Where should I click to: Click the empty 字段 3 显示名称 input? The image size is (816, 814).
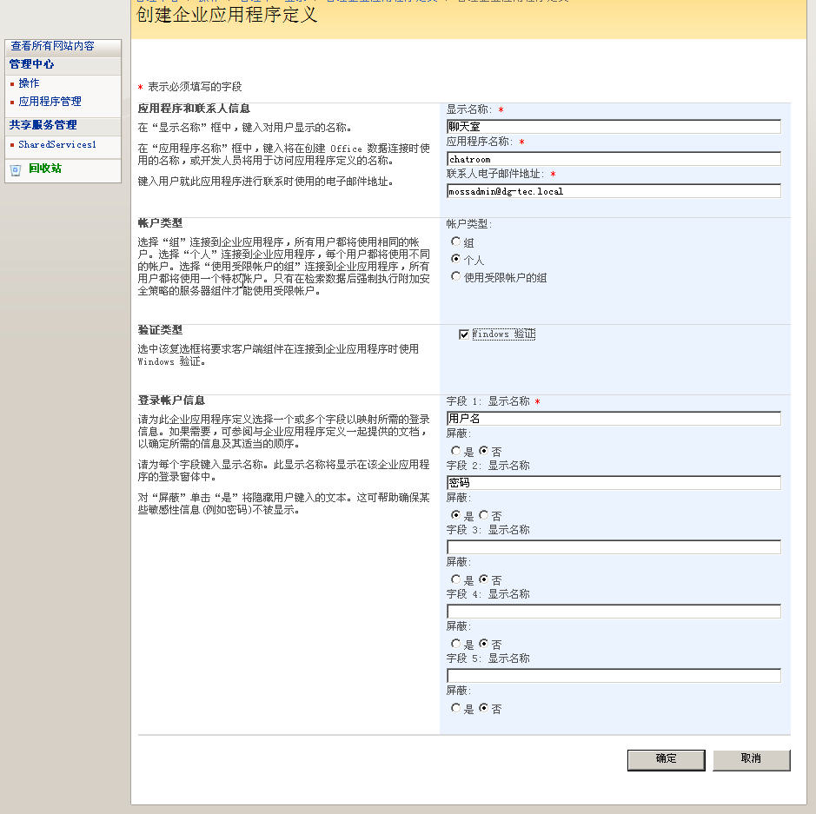(x=614, y=546)
